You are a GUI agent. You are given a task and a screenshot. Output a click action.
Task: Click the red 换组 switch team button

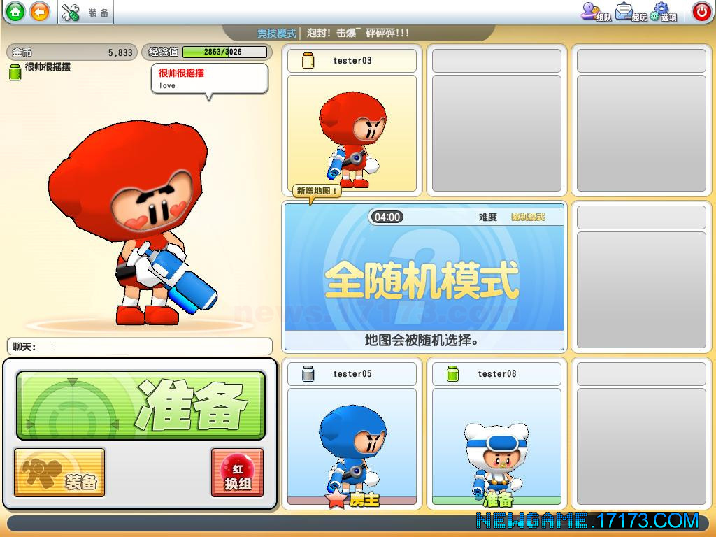click(237, 473)
